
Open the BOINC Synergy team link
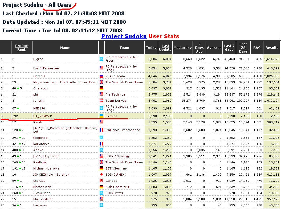coord(117,156)
